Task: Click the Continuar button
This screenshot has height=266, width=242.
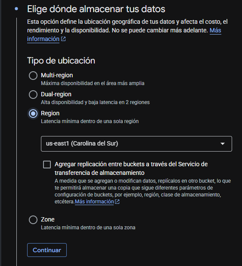Action: point(47,250)
